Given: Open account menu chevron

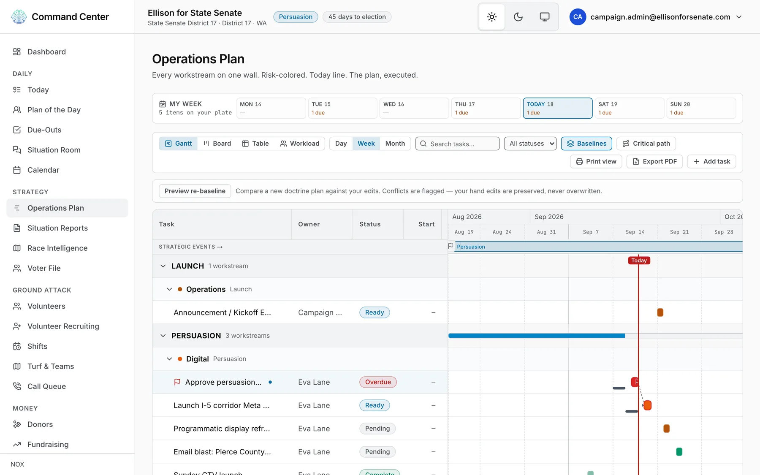Looking at the screenshot, I should pyautogui.click(x=739, y=17).
